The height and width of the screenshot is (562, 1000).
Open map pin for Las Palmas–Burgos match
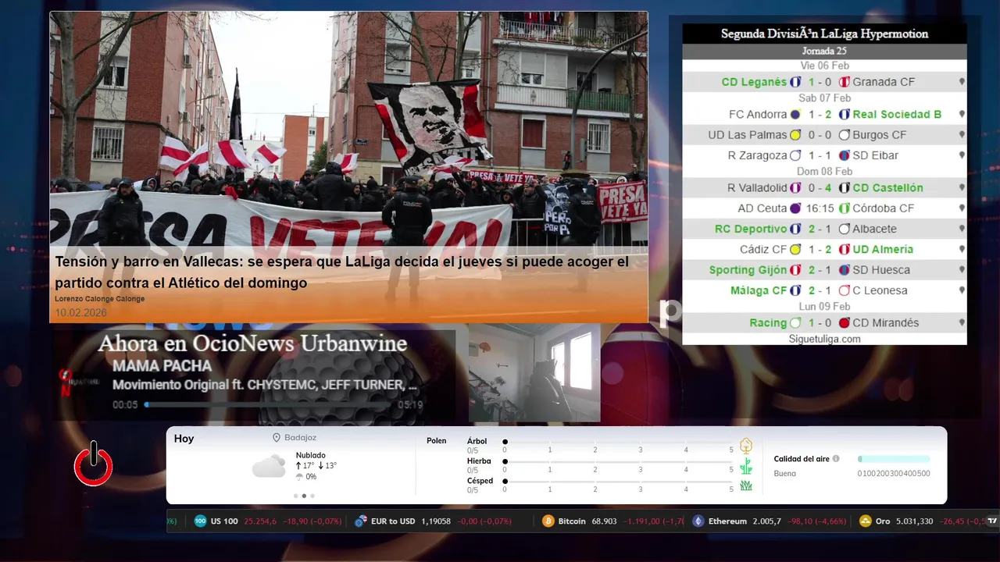tap(962, 135)
